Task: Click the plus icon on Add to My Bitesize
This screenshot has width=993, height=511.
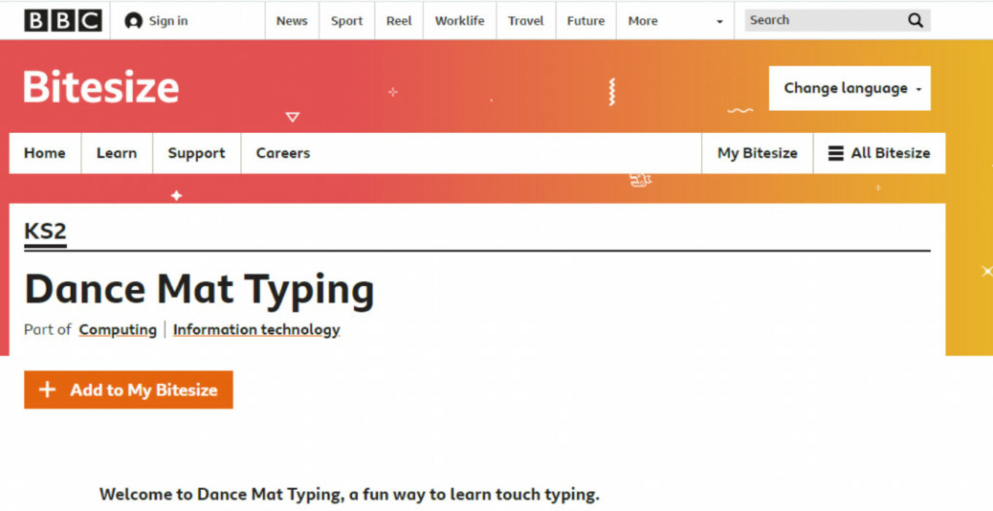Action: tap(47, 390)
